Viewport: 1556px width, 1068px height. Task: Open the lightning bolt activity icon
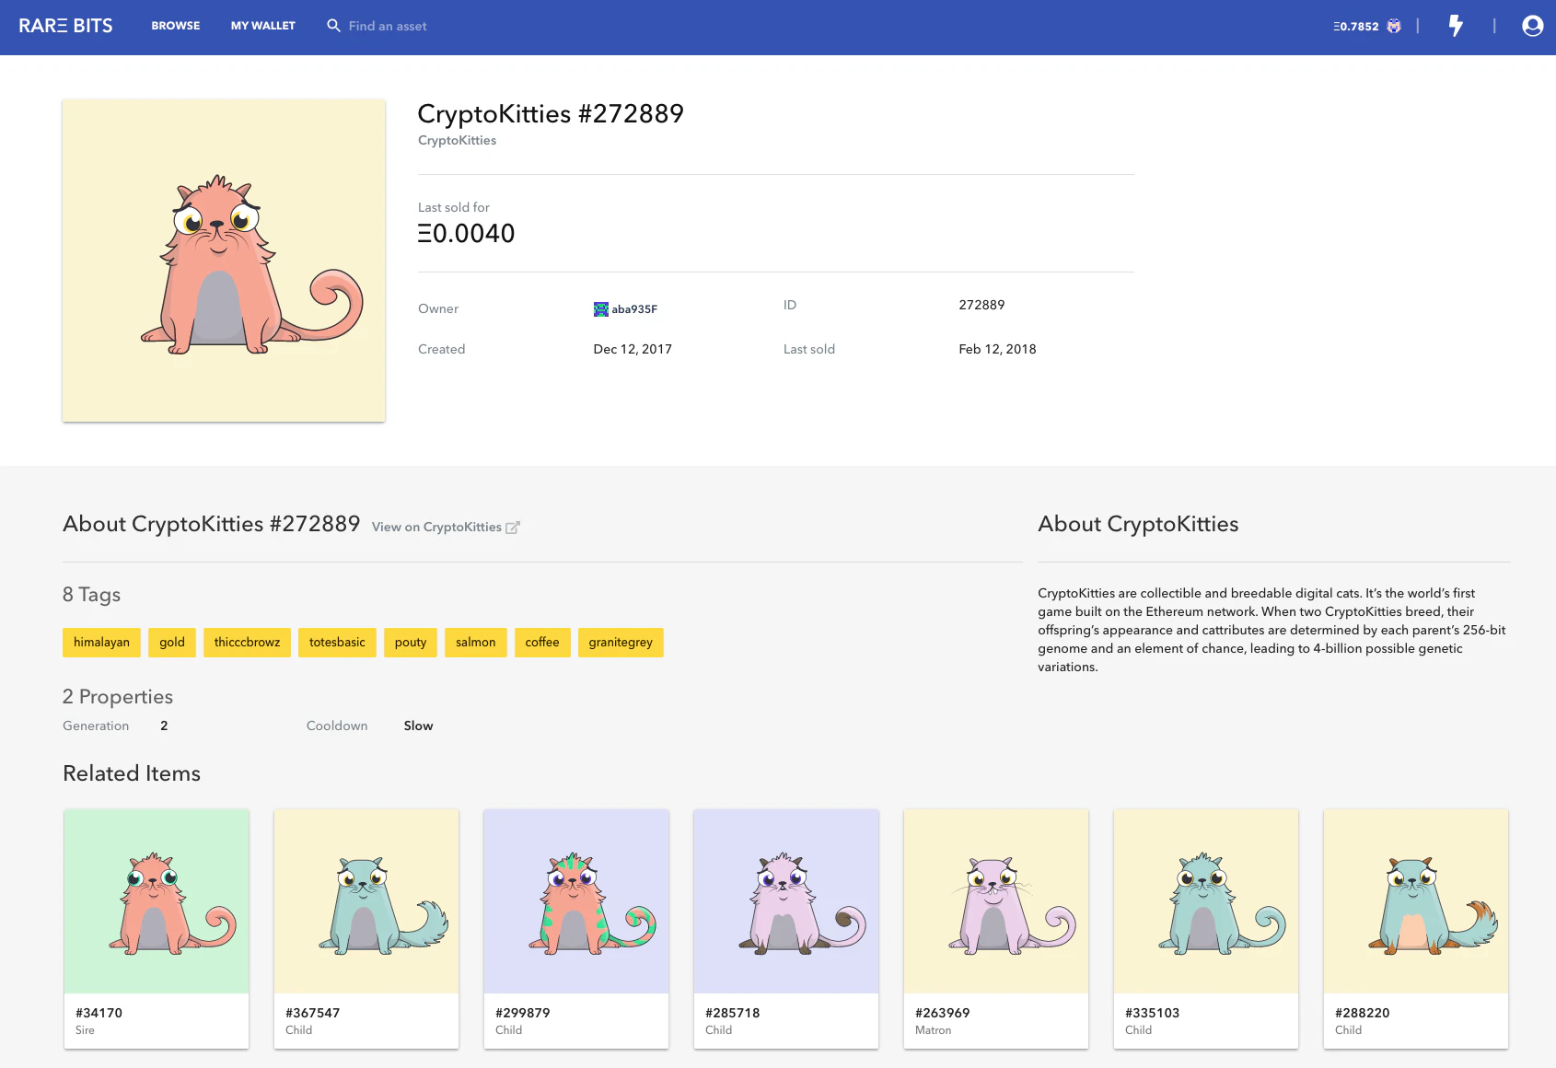coord(1456,26)
